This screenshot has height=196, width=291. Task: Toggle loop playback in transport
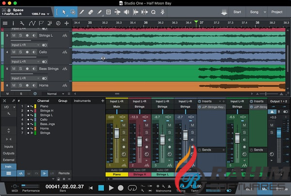(x=132, y=188)
